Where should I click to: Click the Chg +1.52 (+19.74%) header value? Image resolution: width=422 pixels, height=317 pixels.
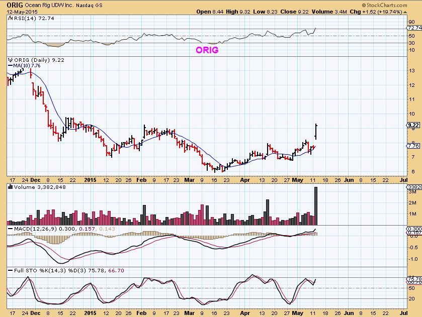[x=387, y=12]
